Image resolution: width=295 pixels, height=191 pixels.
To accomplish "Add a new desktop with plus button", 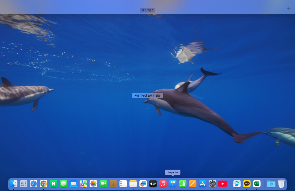I will [x=289, y=8].
